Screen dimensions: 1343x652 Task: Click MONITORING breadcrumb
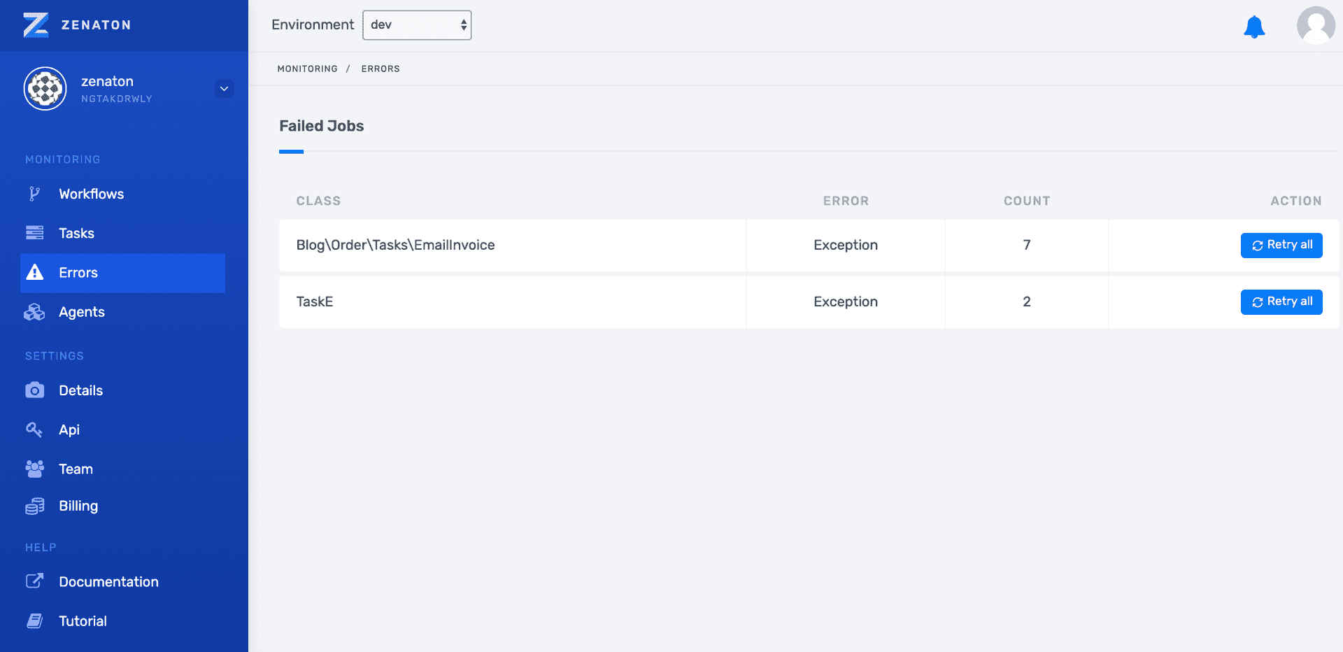tap(307, 69)
